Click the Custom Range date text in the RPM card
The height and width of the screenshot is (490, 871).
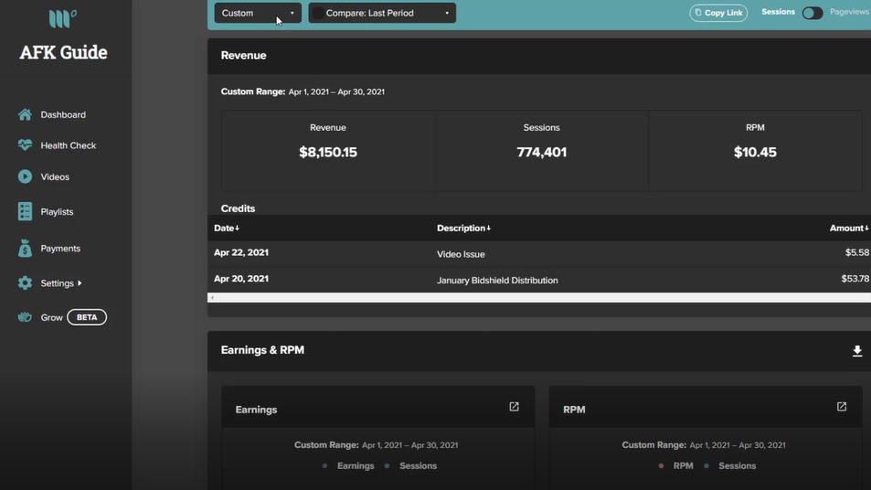tap(704, 445)
